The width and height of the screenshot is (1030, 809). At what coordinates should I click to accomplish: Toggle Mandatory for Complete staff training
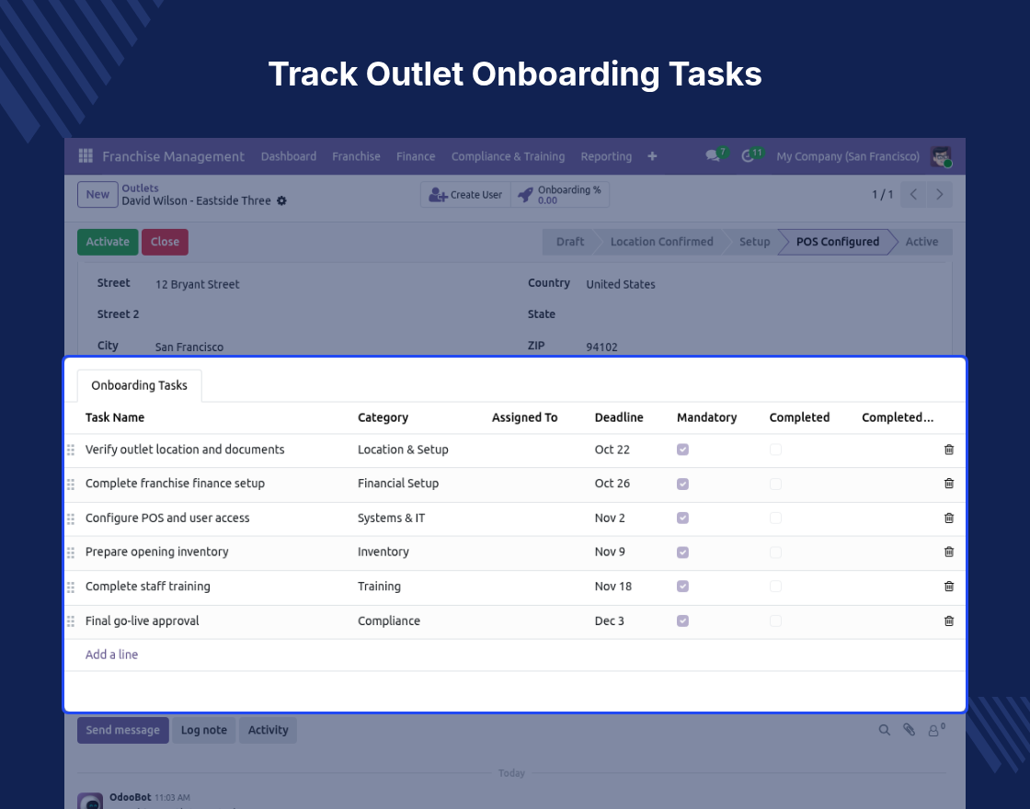[682, 587]
